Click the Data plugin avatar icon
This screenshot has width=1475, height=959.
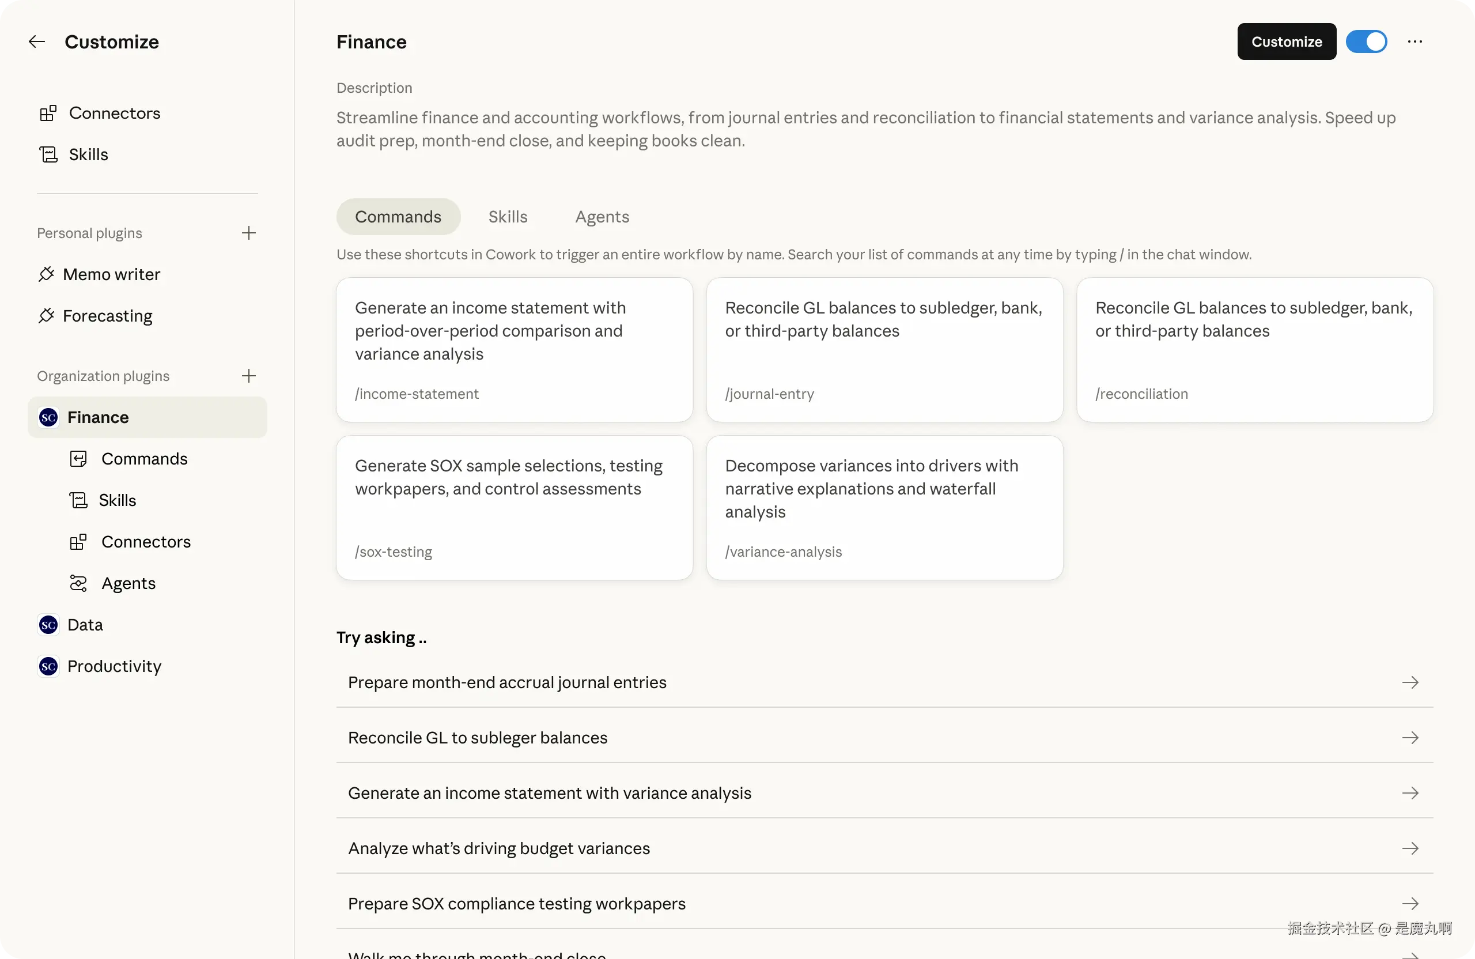[x=48, y=625]
